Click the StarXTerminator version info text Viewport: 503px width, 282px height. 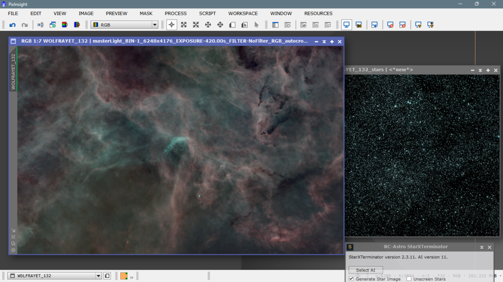(398, 257)
